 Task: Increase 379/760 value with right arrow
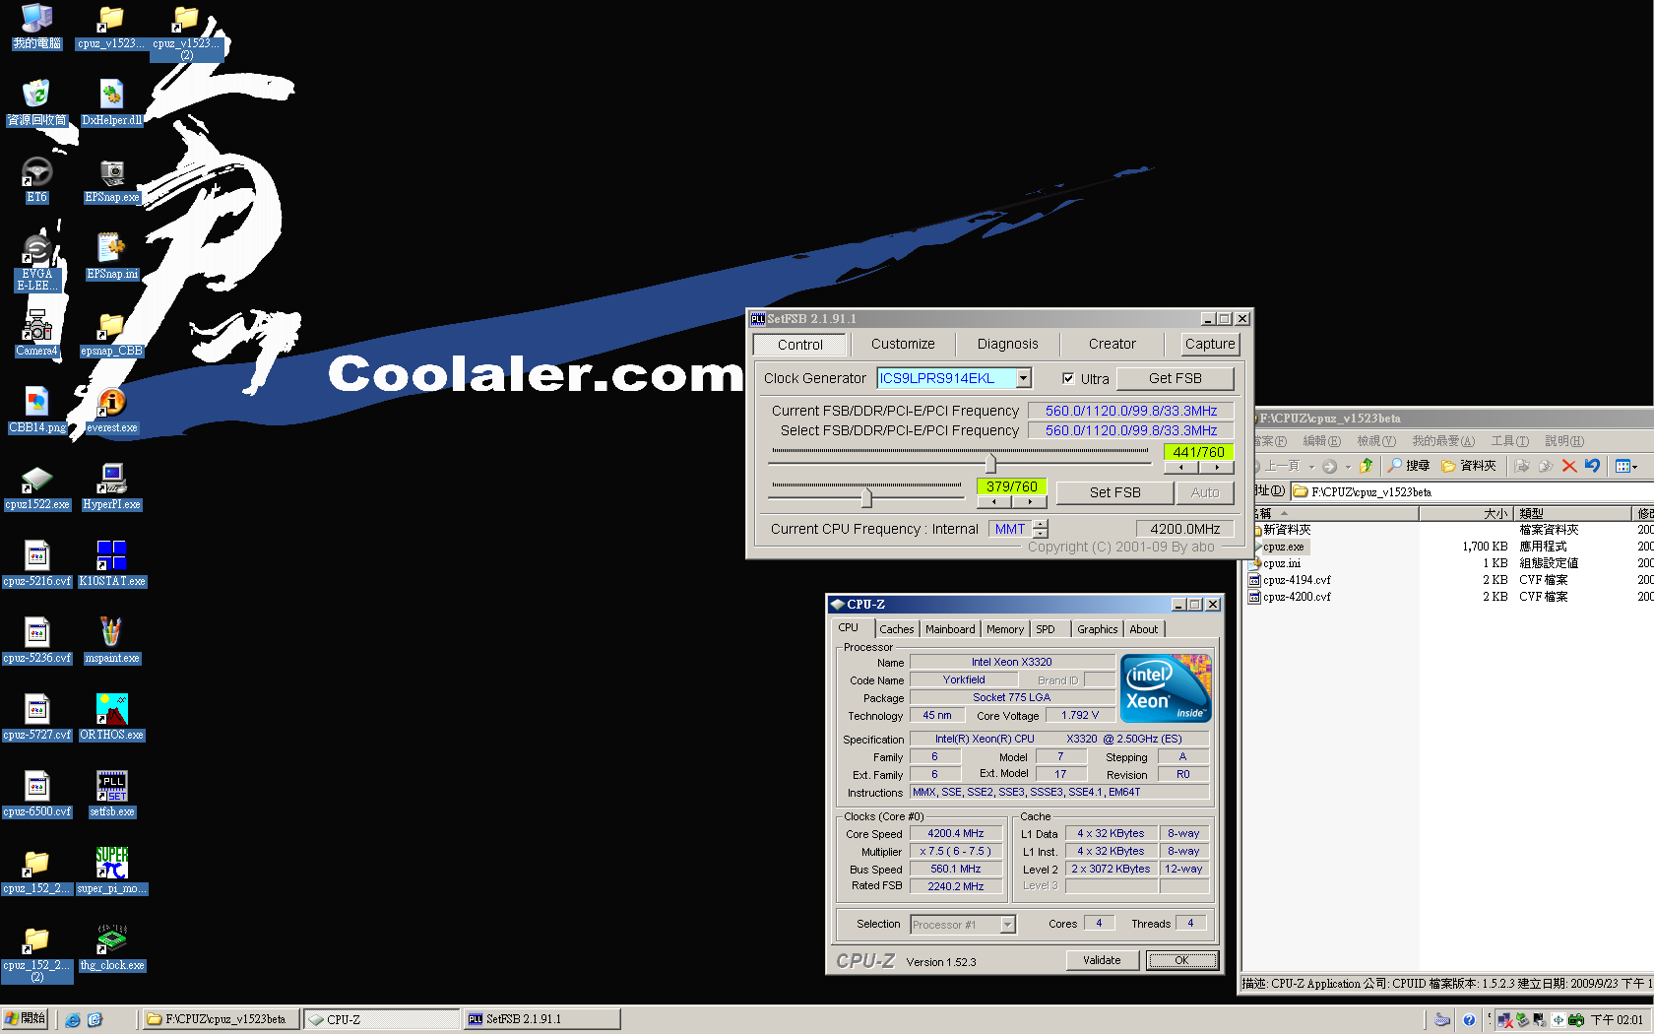click(x=1030, y=501)
